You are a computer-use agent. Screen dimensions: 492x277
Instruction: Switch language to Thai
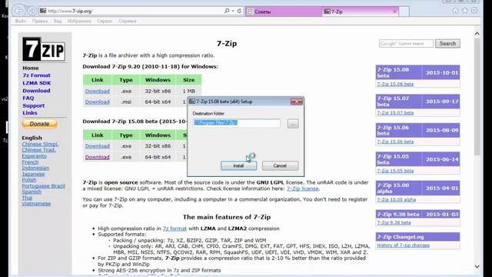tap(27, 198)
